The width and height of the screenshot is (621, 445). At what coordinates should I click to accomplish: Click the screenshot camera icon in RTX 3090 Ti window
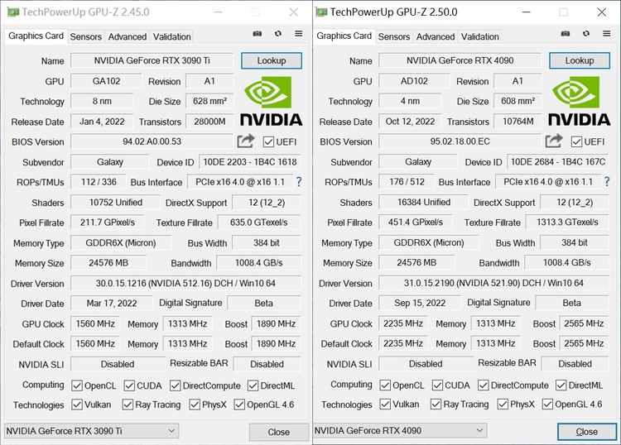tap(258, 34)
